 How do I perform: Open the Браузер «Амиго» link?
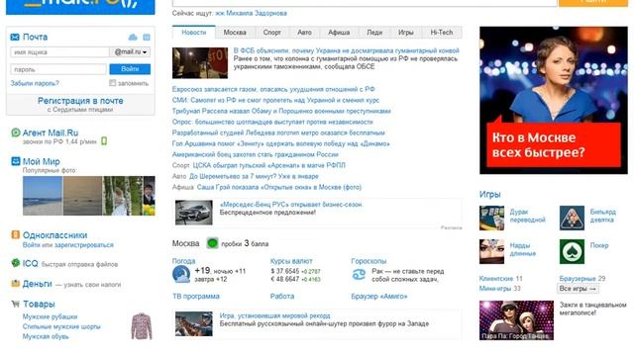click(x=379, y=297)
